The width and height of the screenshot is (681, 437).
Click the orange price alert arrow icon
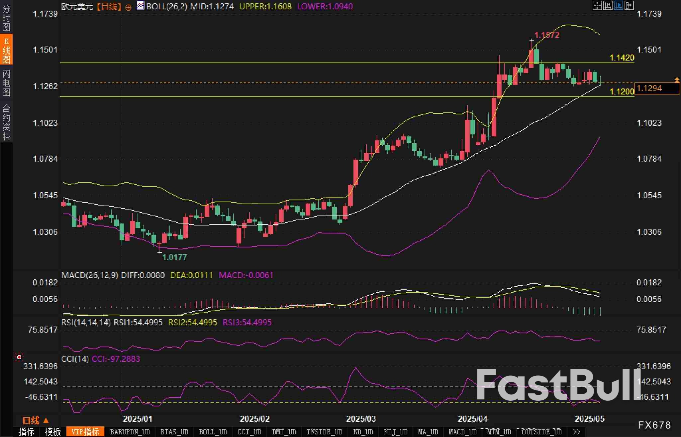click(x=677, y=79)
